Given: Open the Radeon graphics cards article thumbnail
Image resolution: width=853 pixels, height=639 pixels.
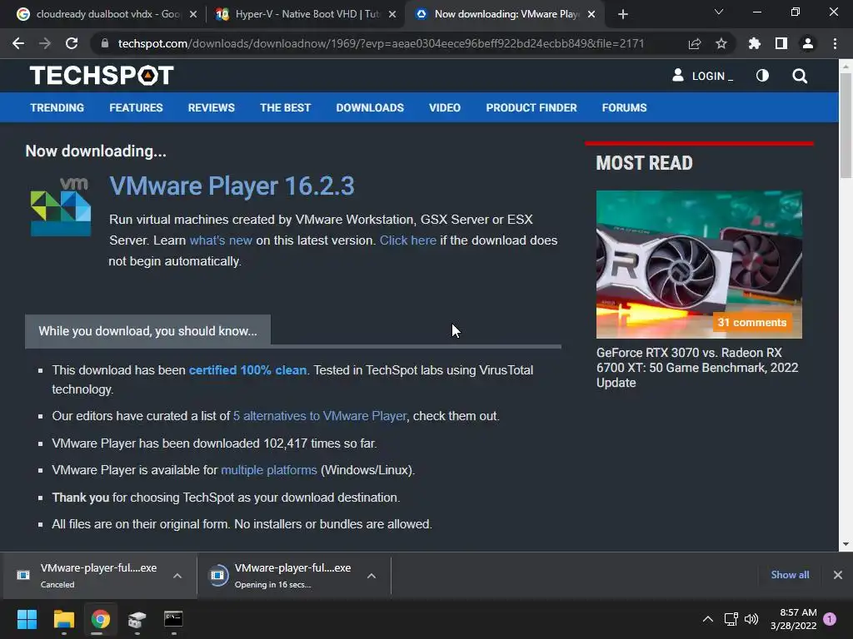Looking at the screenshot, I should point(699,265).
